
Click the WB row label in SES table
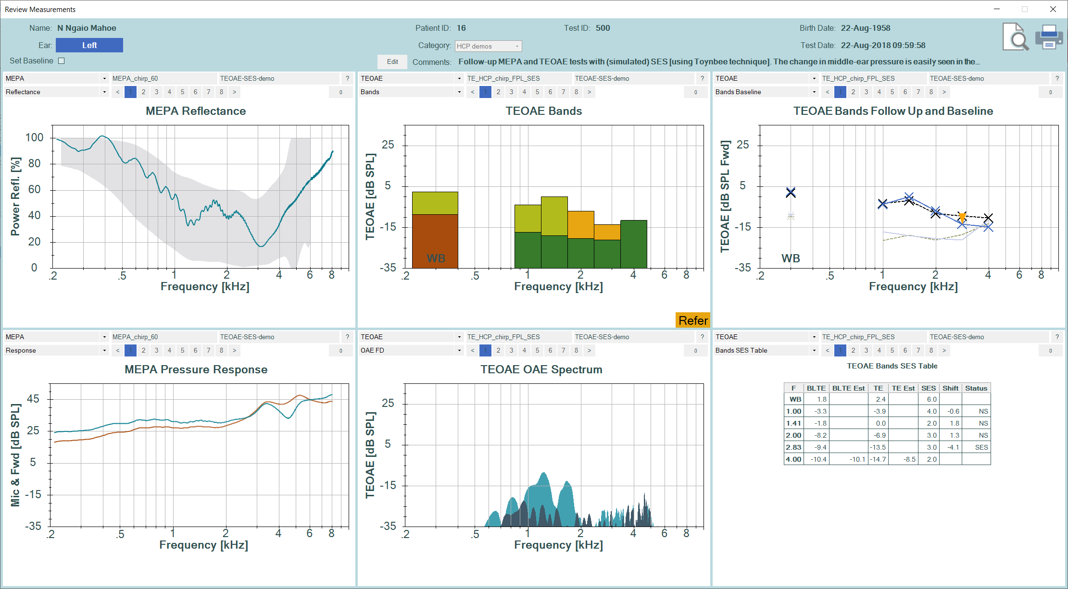tap(794, 399)
